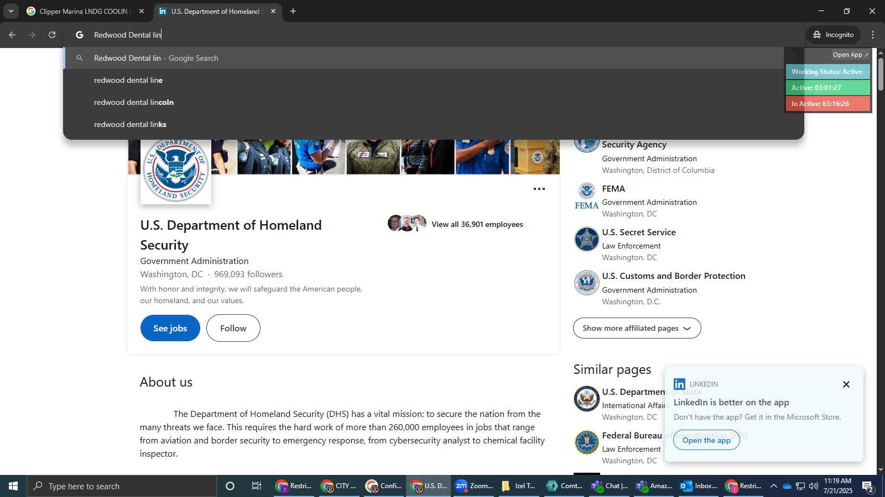
Task: Open the three-dot more options on company card
Action: [539, 189]
